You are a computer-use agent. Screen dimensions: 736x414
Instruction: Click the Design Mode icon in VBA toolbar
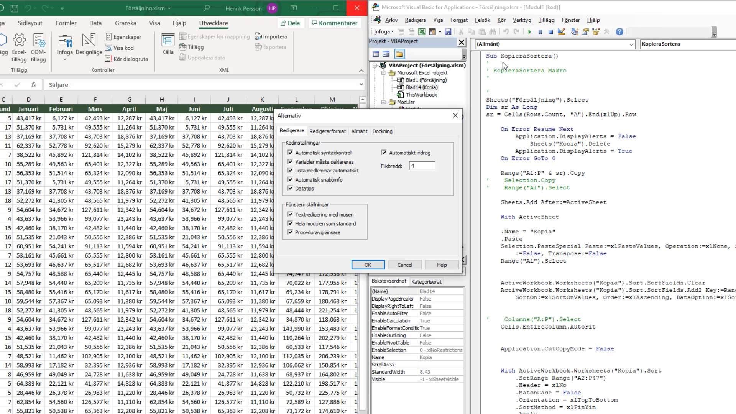click(562, 32)
